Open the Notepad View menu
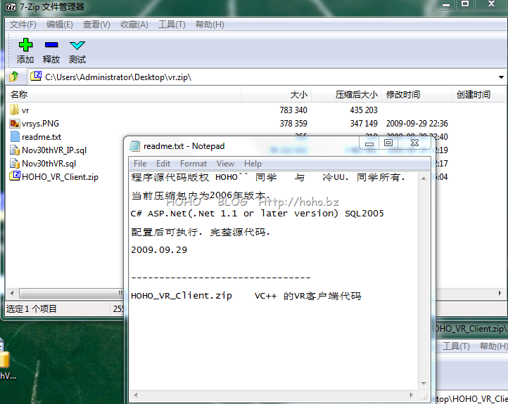 click(x=225, y=164)
